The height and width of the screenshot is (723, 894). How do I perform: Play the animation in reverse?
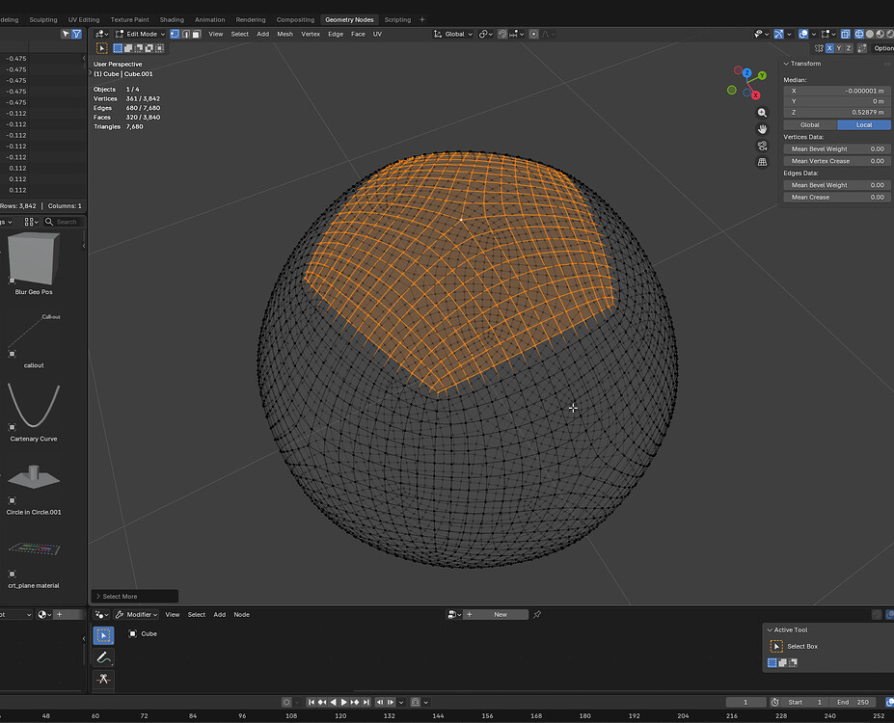coord(334,703)
